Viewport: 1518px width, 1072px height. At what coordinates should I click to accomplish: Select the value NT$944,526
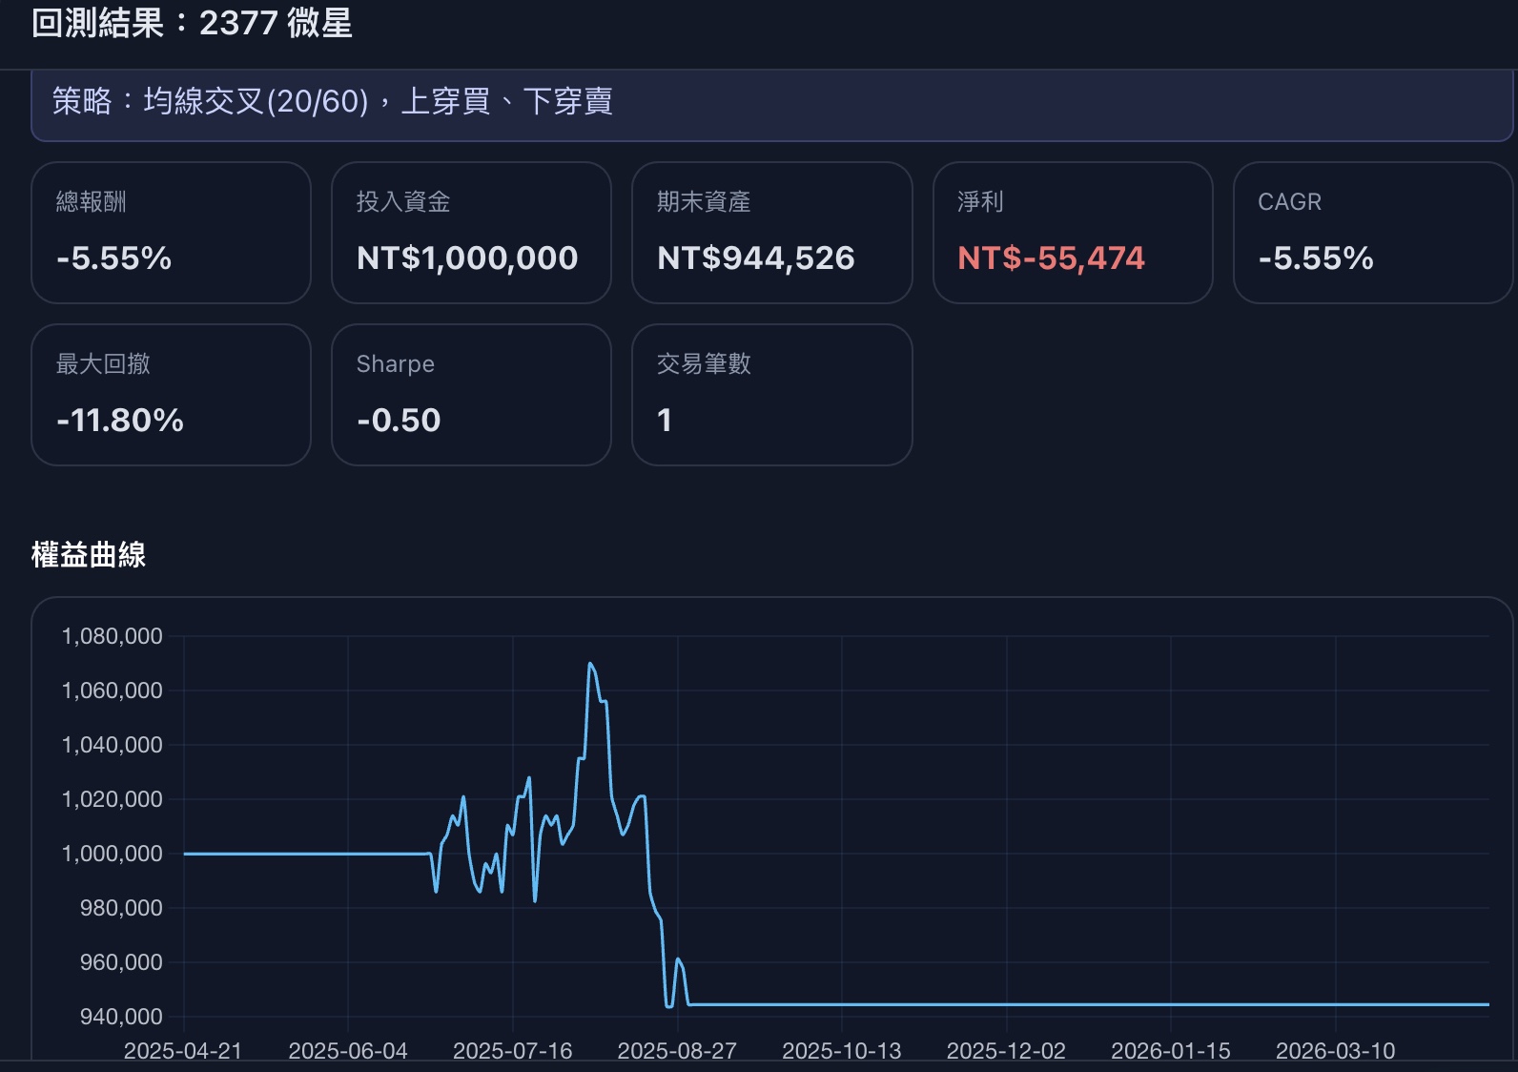coord(756,258)
